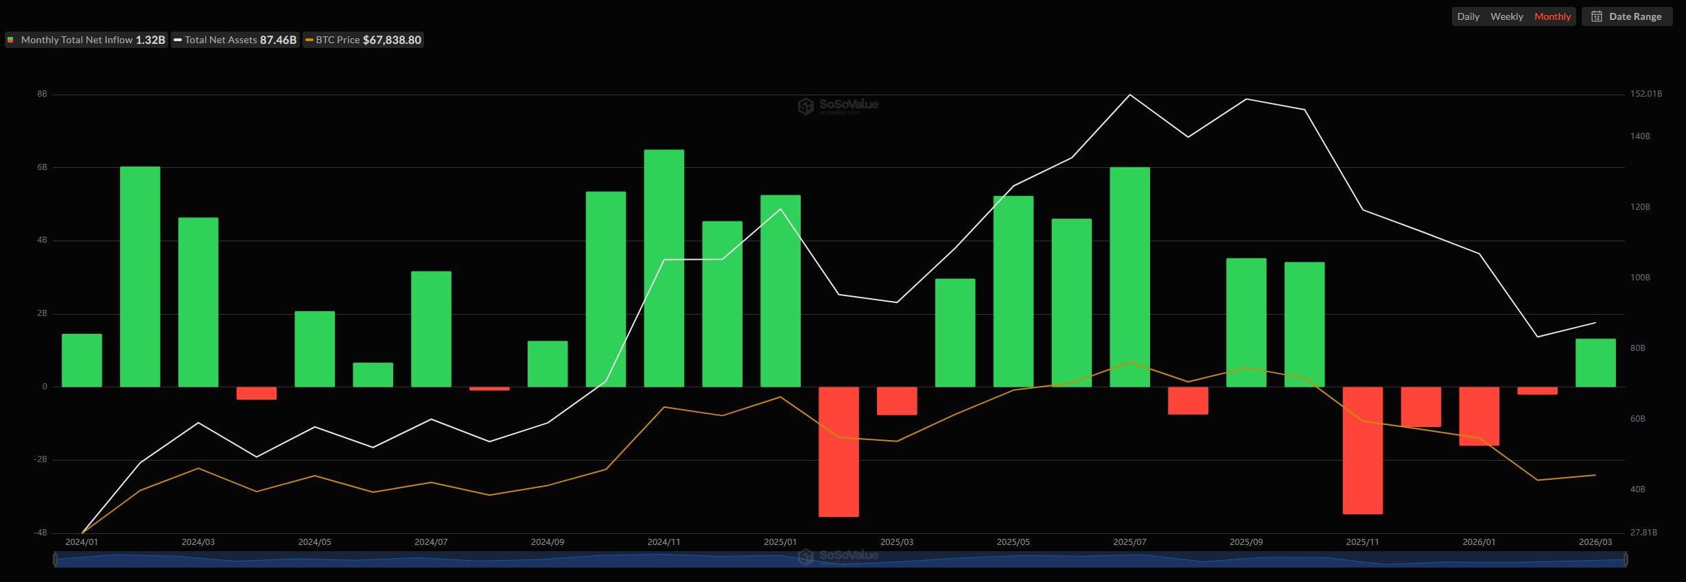Screen dimensions: 1686x582
Task: Click the left handle of the range slider
Action: click(56, 559)
